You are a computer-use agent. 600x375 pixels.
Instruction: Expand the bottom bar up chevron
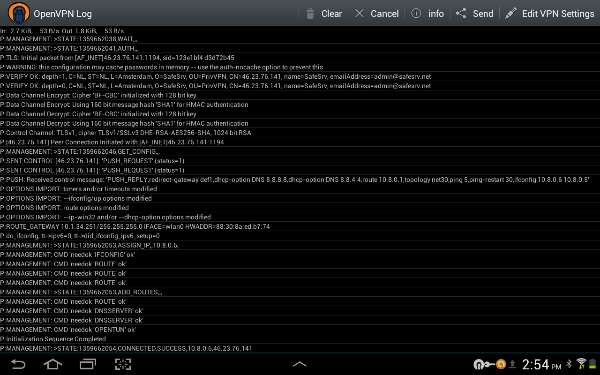pos(300,364)
